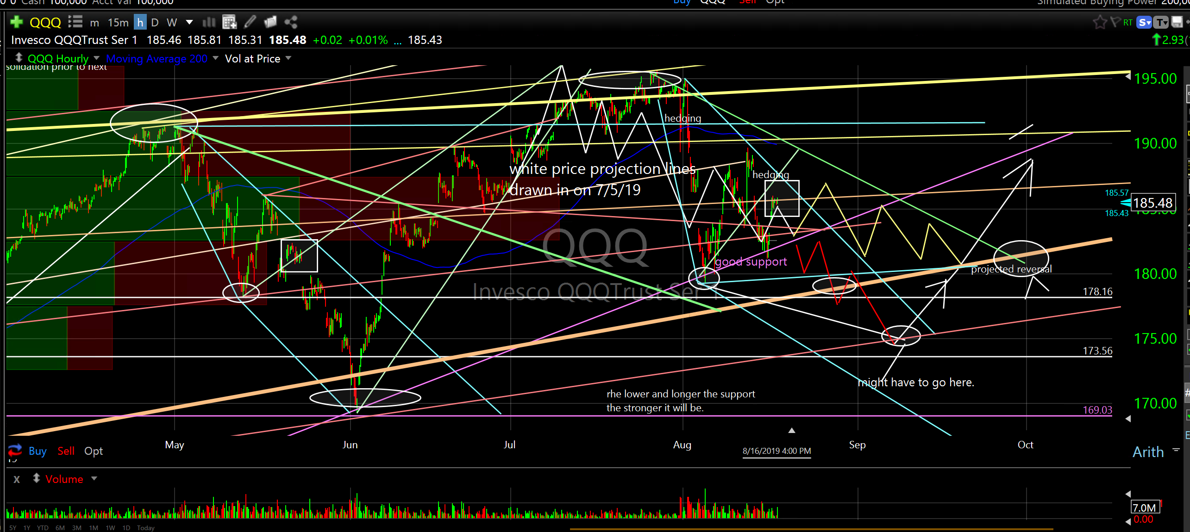This screenshot has height=532, width=1190.
Task: Click the floppy disk save icon
Action: point(1177,22)
